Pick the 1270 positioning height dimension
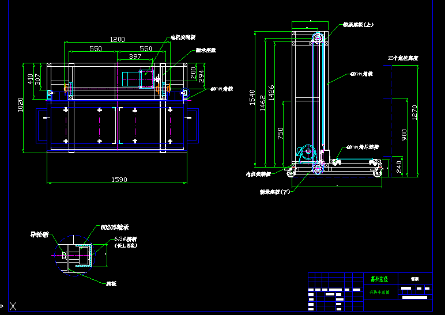The width and height of the screenshot is (445, 315). 414,112
